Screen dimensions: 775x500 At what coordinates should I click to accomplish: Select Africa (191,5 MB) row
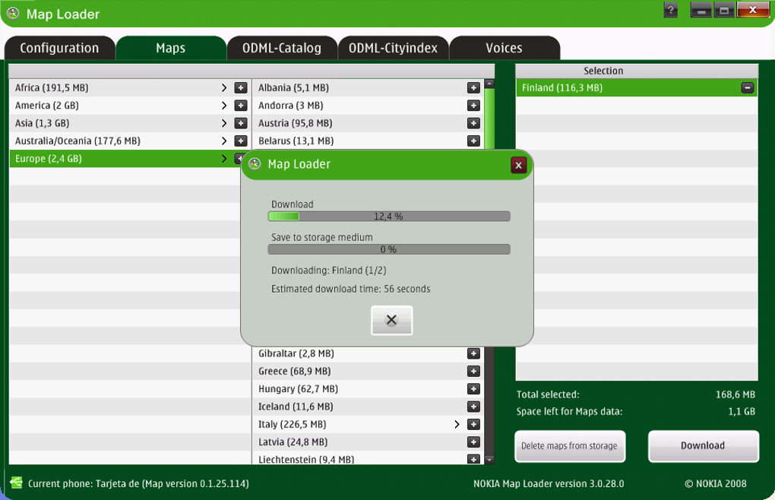pos(130,88)
